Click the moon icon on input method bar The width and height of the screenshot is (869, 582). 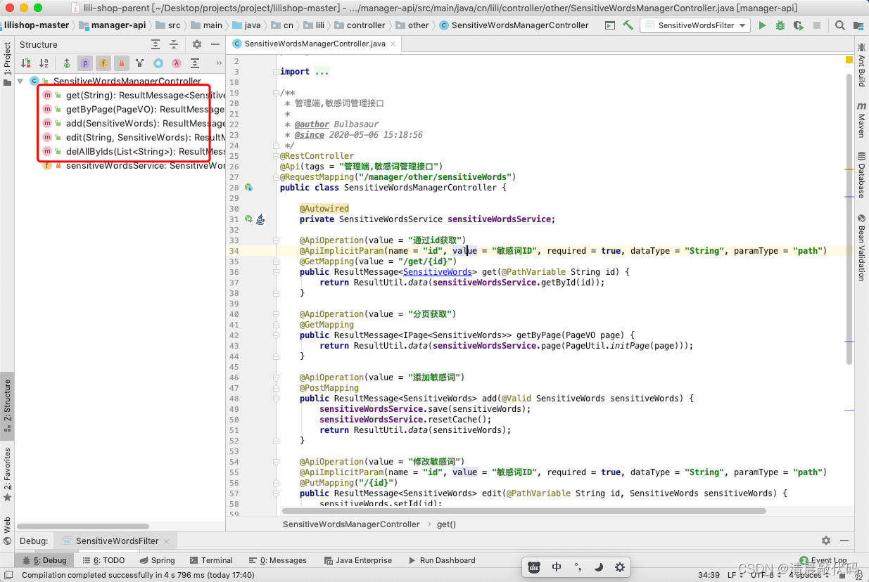click(599, 567)
